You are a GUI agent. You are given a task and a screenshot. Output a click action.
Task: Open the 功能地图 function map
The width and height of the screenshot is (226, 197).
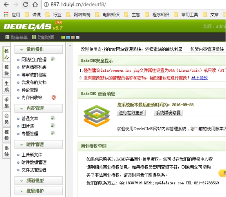pos(43,37)
